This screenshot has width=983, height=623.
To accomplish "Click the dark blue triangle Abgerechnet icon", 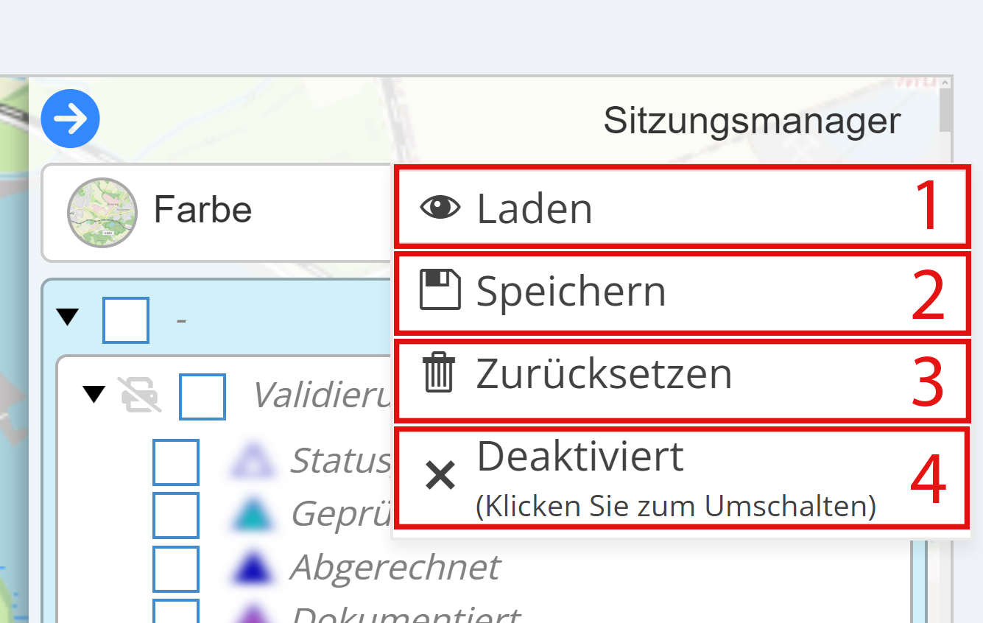I will click(x=253, y=568).
